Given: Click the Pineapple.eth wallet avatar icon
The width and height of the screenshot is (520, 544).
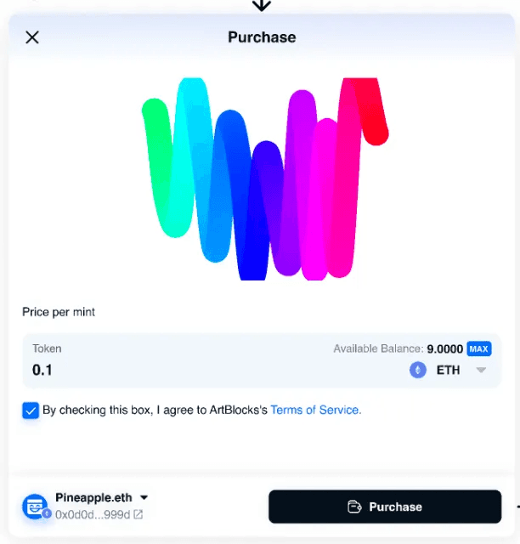Looking at the screenshot, I should (35, 507).
